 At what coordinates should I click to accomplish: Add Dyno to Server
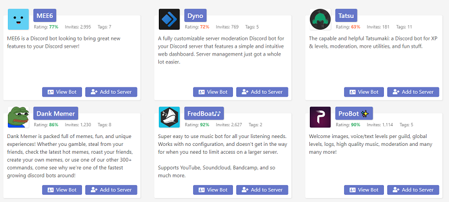point(262,92)
